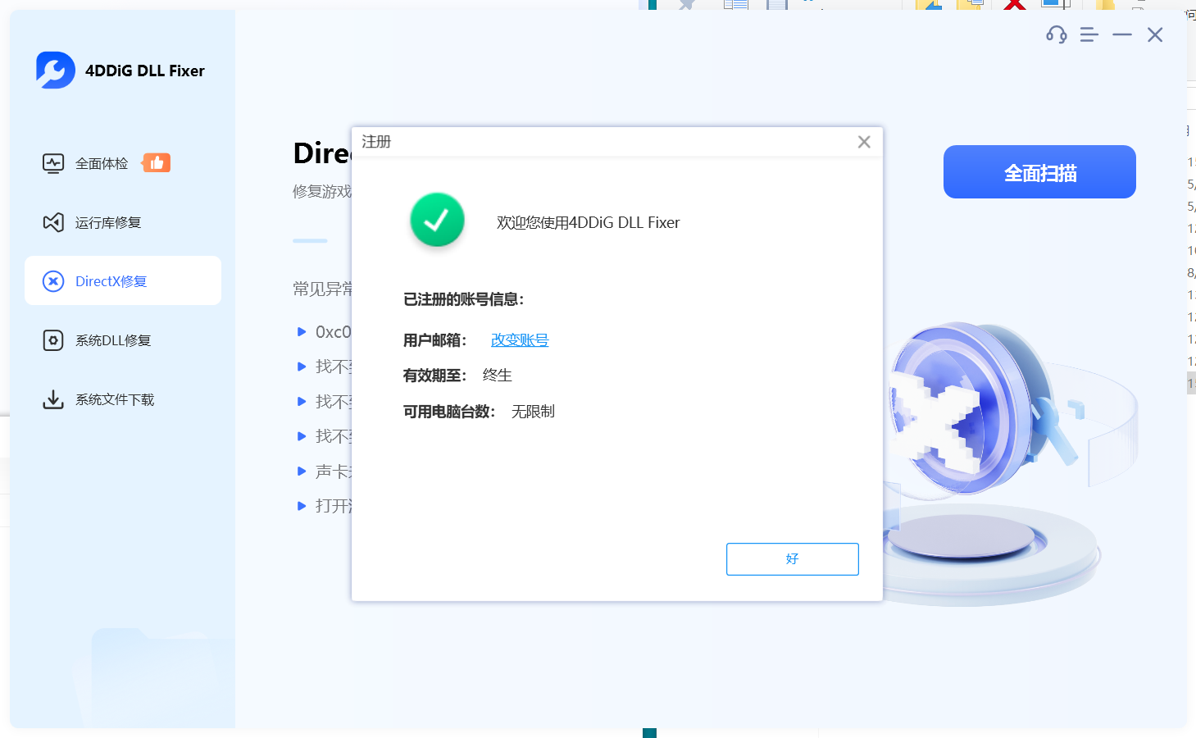Viewport: 1196px width, 738px height.
Task: Open the hamburger menu icon in title bar
Action: [1089, 34]
